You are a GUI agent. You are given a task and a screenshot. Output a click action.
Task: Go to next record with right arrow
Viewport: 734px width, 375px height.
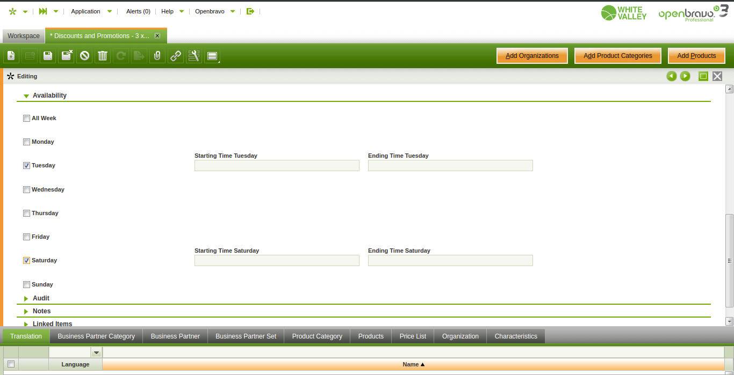coord(685,76)
